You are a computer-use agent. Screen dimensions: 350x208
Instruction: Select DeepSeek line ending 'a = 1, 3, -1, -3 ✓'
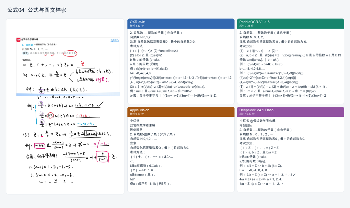tap(268, 175)
